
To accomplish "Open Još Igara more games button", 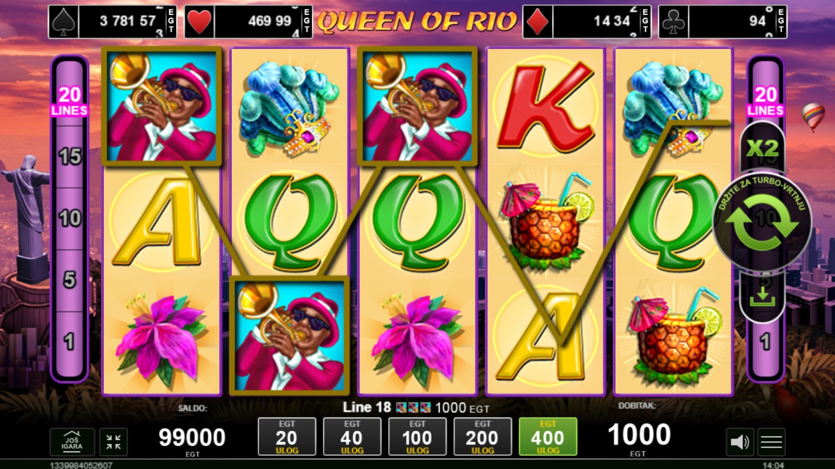I will (x=72, y=442).
